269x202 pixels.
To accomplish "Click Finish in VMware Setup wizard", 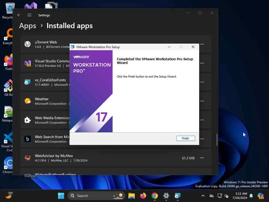I will (185, 138).
